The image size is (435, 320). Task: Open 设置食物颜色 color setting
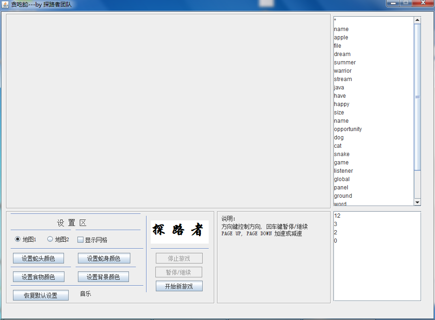38,277
